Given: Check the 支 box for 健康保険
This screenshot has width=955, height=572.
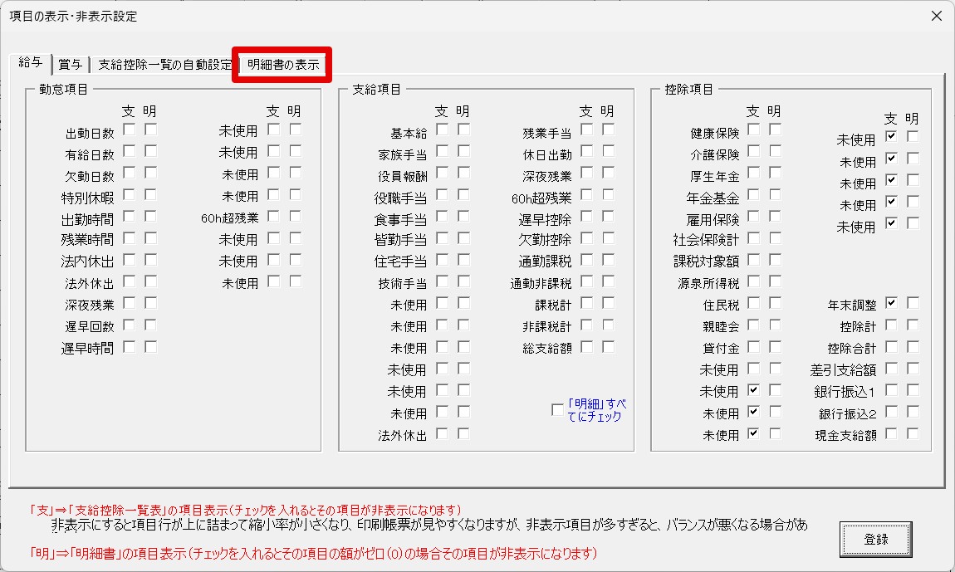Looking at the screenshot, I should coord(753,130).
